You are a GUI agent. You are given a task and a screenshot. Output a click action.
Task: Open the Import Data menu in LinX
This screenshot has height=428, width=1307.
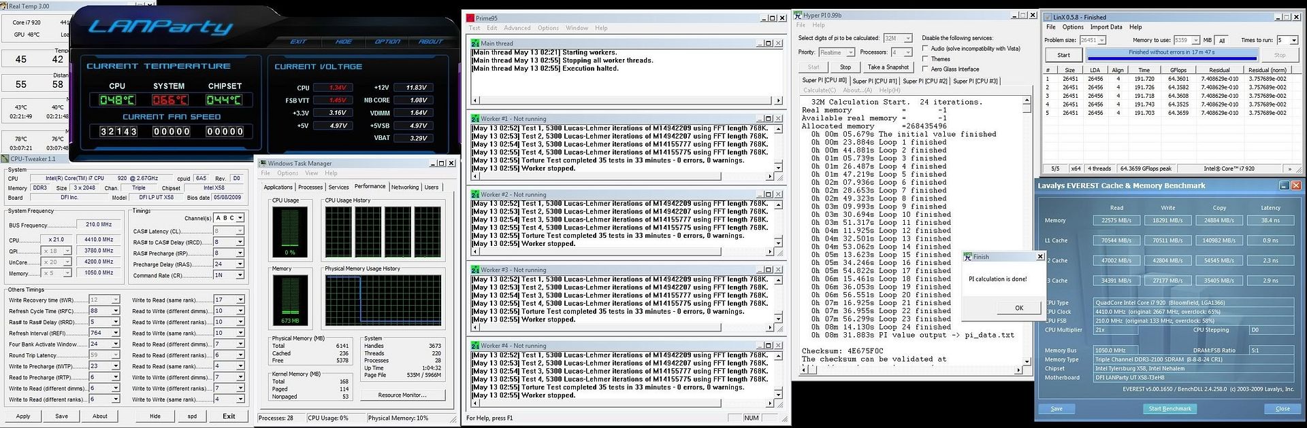(x=1106, y=27)
